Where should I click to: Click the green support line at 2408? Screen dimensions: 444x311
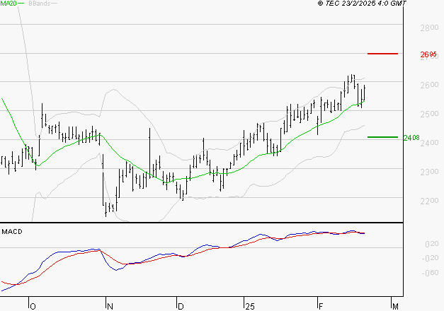point(382,137)
